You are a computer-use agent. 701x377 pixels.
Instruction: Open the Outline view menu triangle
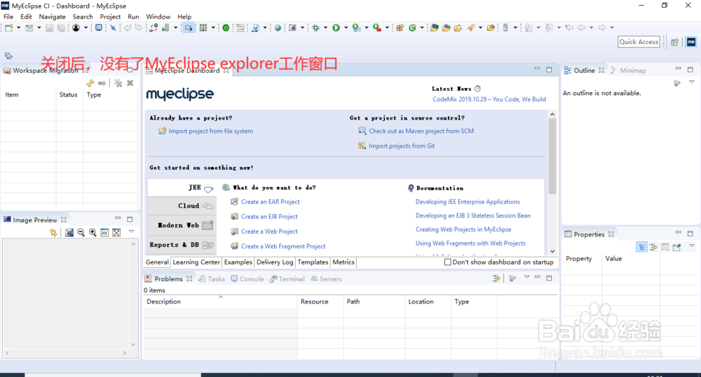coord(692,82)
